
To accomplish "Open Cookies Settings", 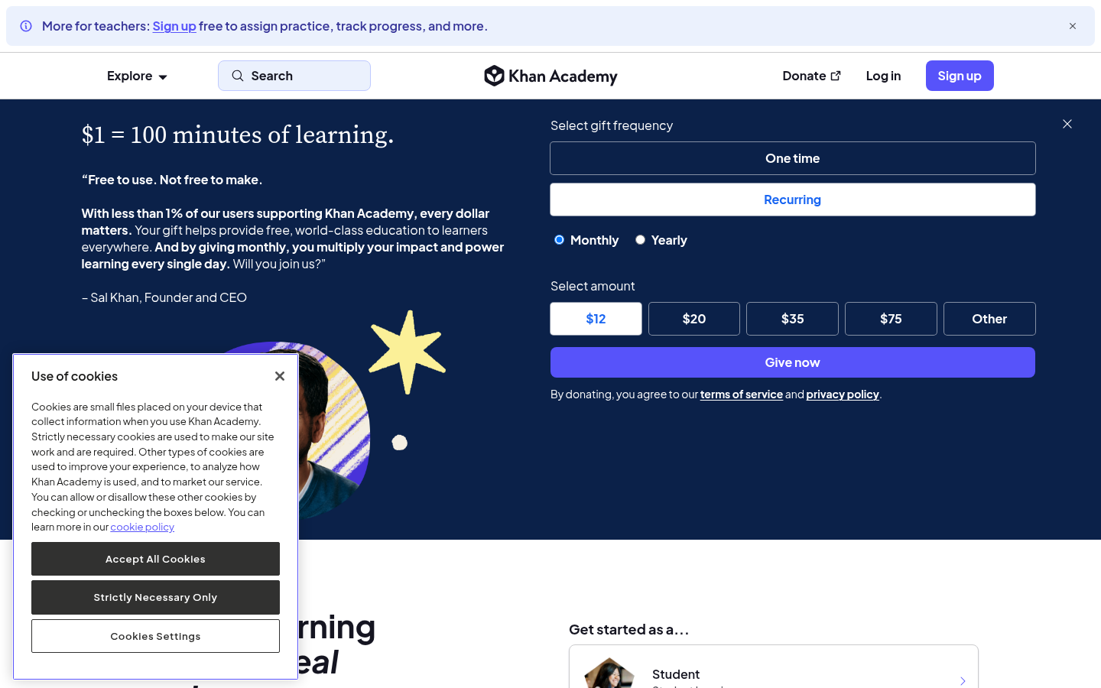I will coord(155,636).
